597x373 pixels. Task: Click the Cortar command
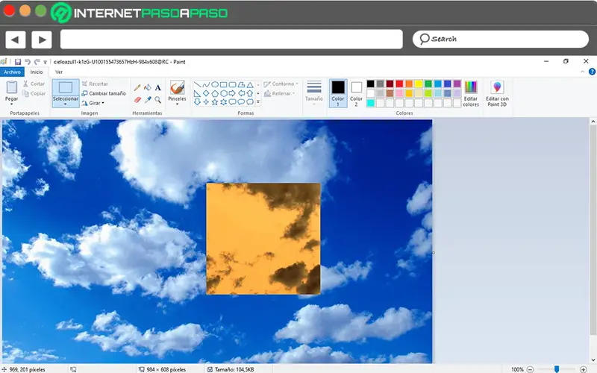coord(34,84)
